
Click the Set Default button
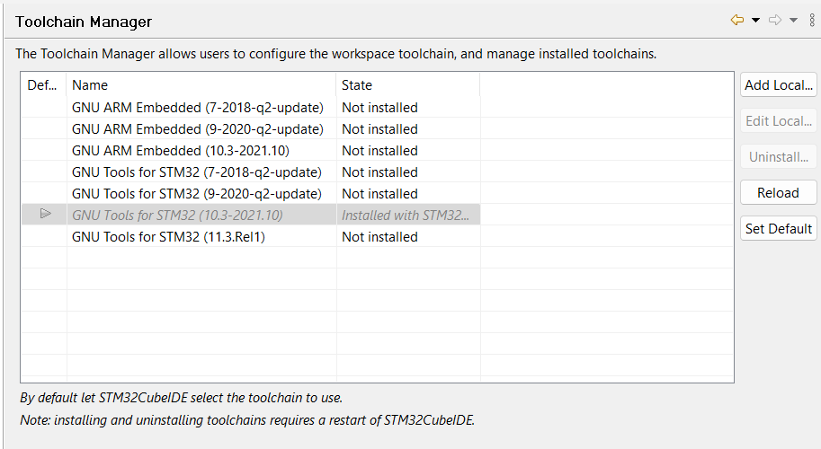click(779, 229)
